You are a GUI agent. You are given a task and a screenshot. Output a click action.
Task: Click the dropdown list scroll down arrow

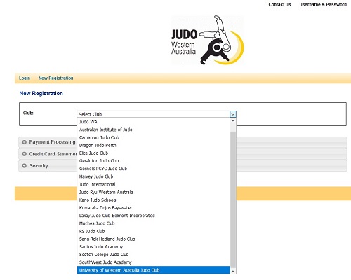click(233, 271)
